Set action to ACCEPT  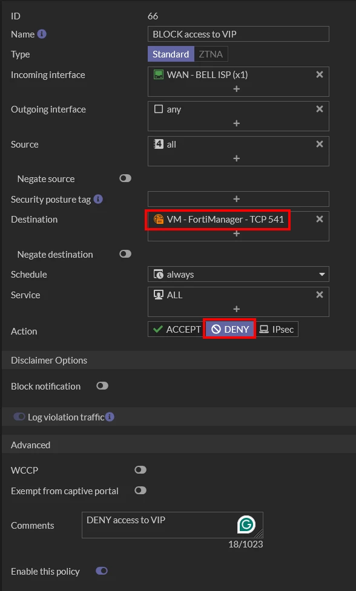tap(177, 330)
